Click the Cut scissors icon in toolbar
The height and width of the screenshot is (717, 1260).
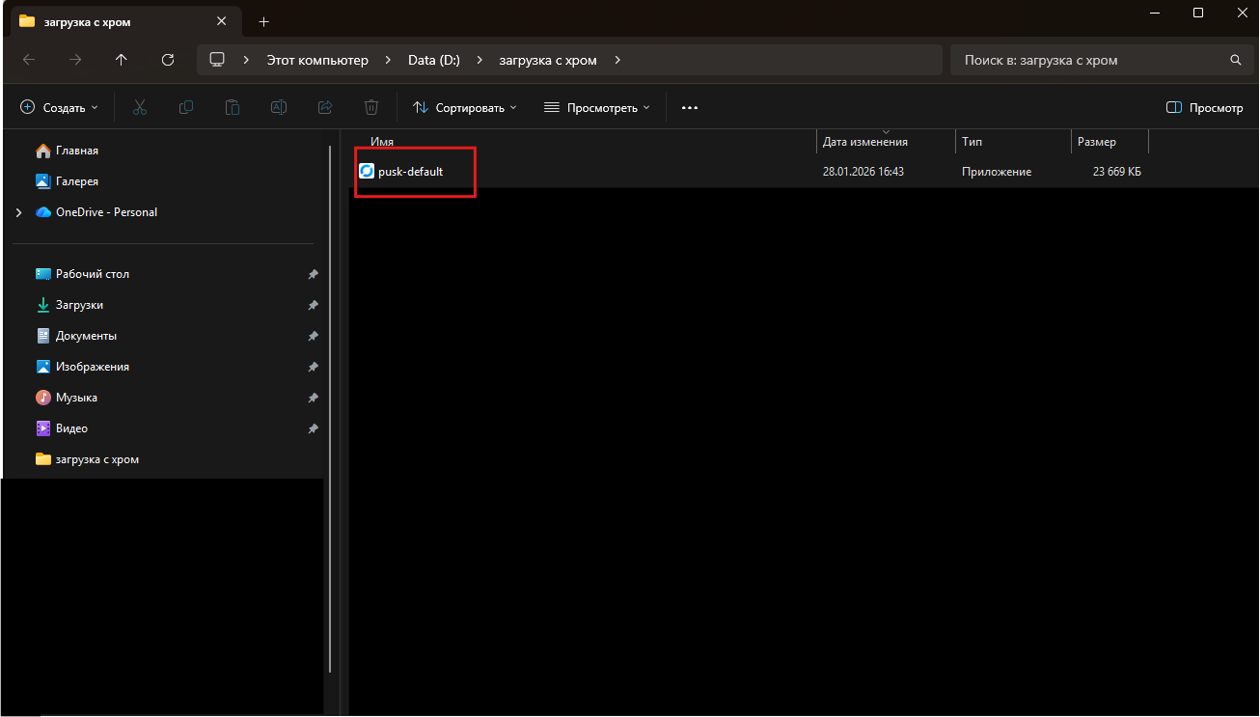point(139,108)
